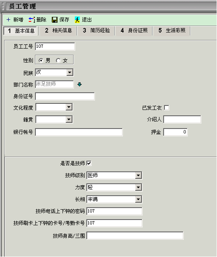Expand the 力度 dropdown
This screenshot has width=217, height=257.
coord(139,187)
